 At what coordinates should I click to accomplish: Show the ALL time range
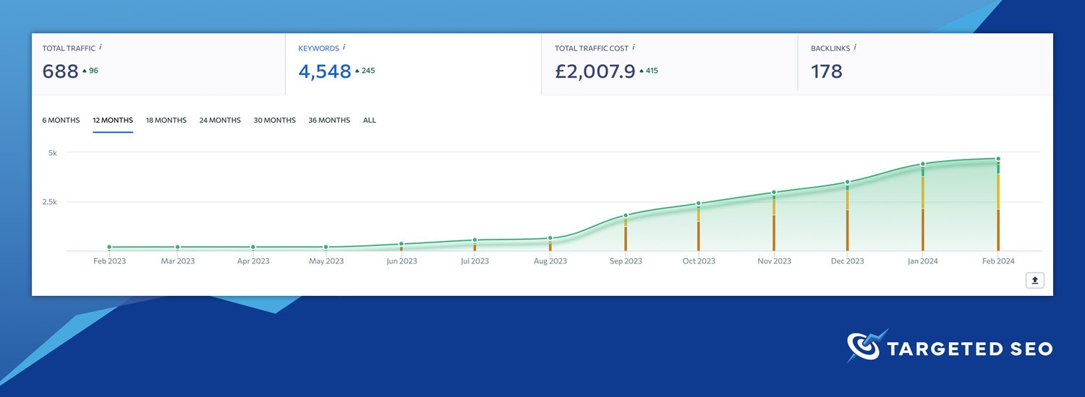point(370,121)
